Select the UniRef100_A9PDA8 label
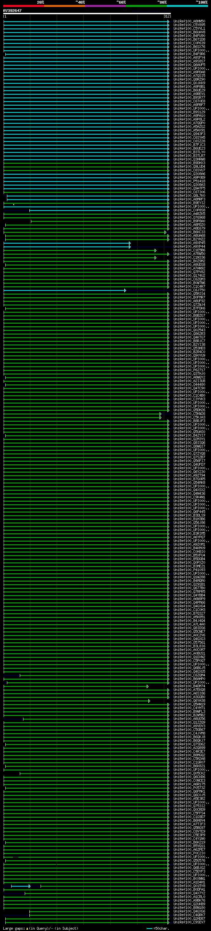 pos(189,72)
